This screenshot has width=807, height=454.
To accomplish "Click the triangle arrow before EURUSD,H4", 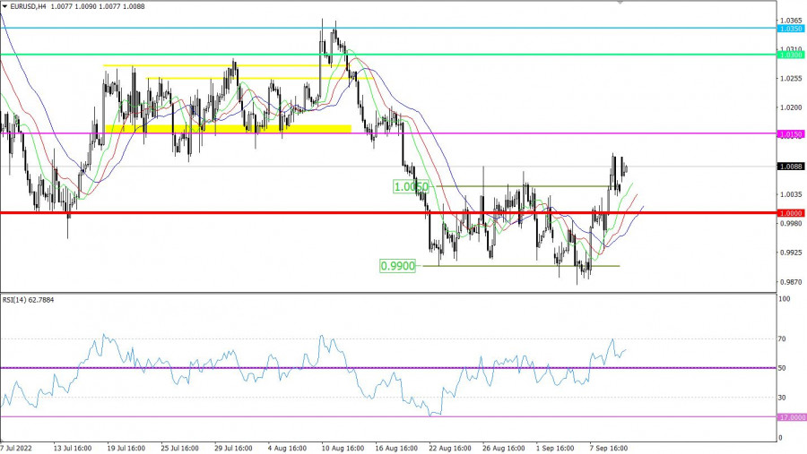I will (4, 5).
